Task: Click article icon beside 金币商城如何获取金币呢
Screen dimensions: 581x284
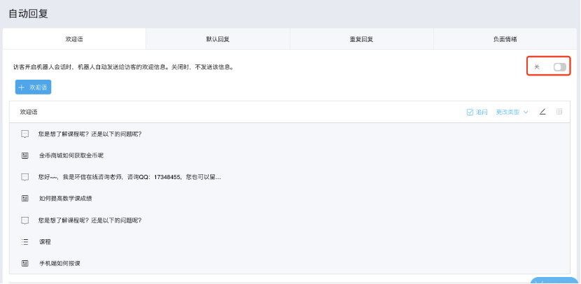Action: [x=25, y=155]
